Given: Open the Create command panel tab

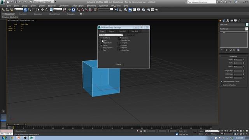Looking at the screenshot, I should pyautogui.click(x=220, y=21).
